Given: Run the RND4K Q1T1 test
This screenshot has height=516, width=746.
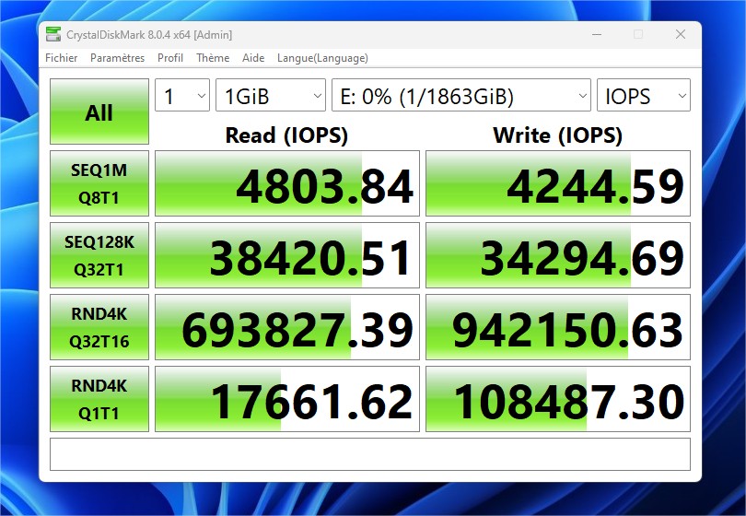Looking at the screenshot, I should 99,399.
